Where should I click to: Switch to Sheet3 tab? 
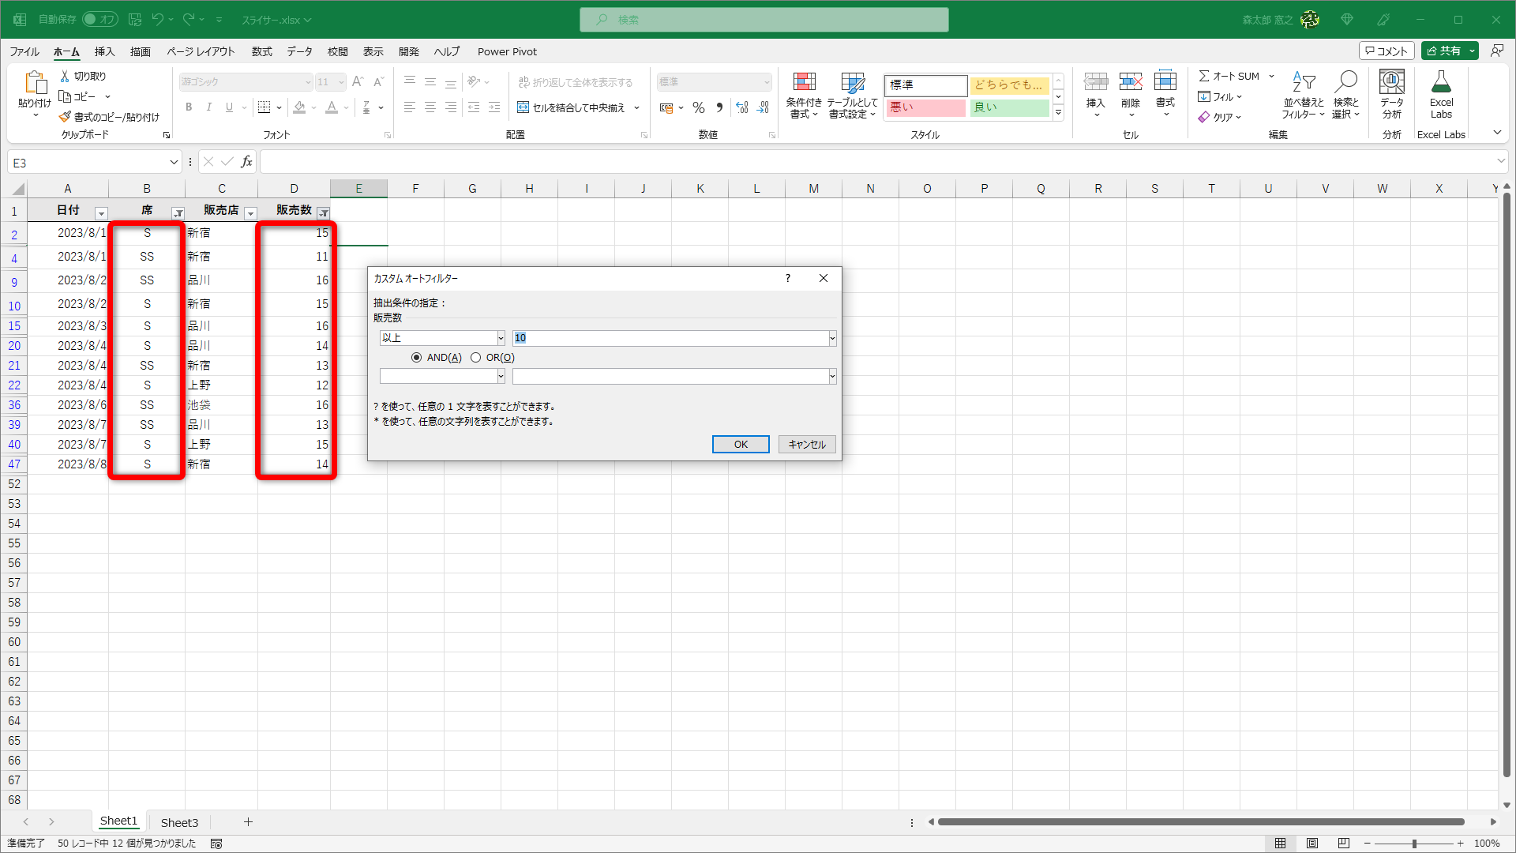pos(179,822)
